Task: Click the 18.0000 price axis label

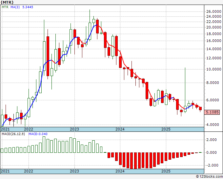Action: tap(214, 34)
